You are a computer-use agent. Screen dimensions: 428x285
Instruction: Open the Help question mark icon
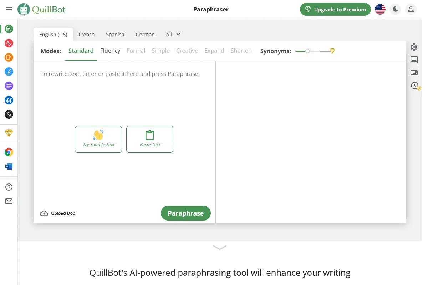coord(9,187)
